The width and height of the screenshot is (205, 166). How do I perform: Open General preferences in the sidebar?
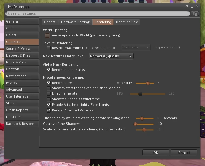(22, 21)
